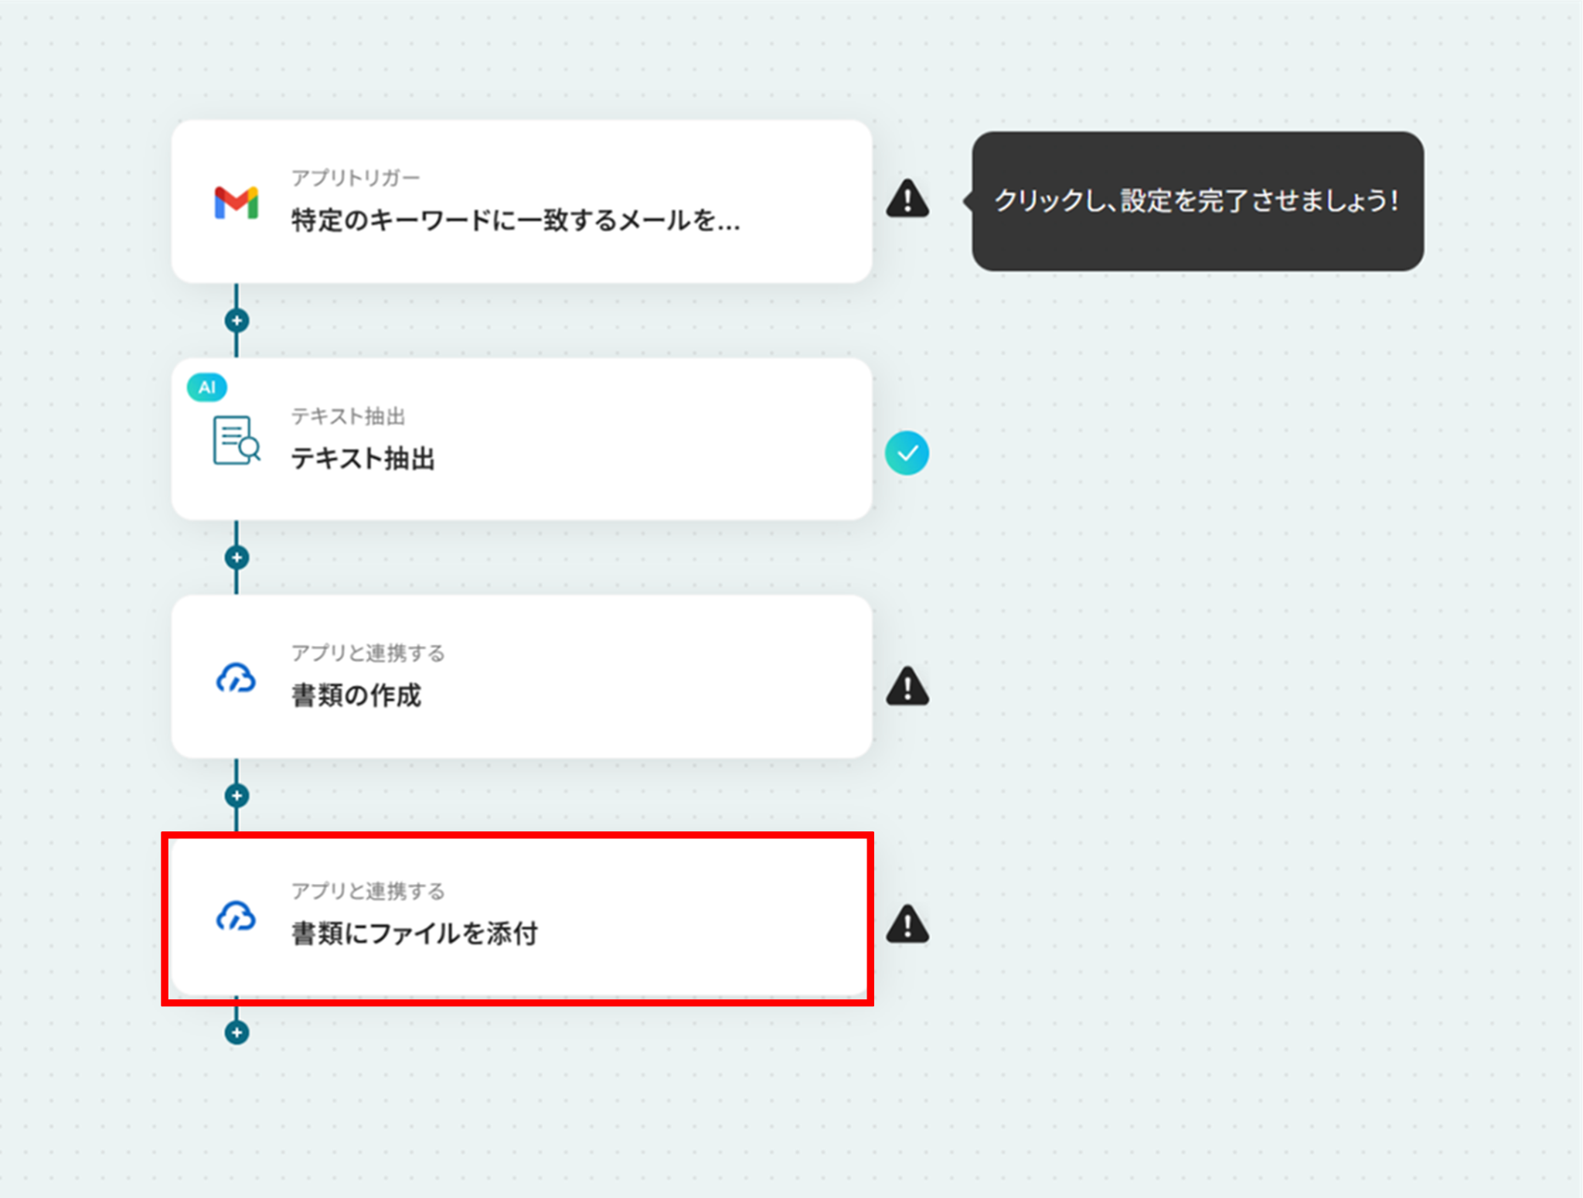Screen dimensions: 1583x1198
Task: Click cloud icon in 書類にファイルを添付 card
Action: tap(236, 916)
